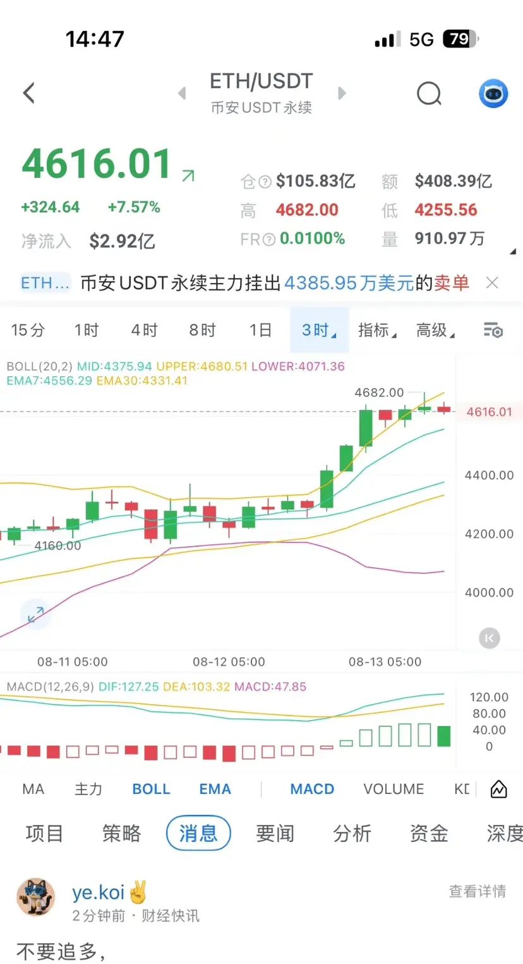
Task: Go back with the left chevron
Action: tap(28, 94)
